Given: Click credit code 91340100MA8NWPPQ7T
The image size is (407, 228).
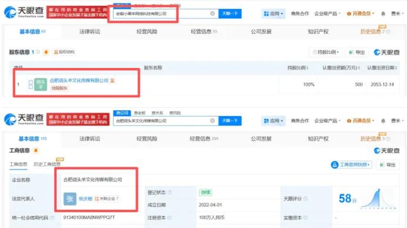Looking at the screenshot, I should [x=89, y=217].
